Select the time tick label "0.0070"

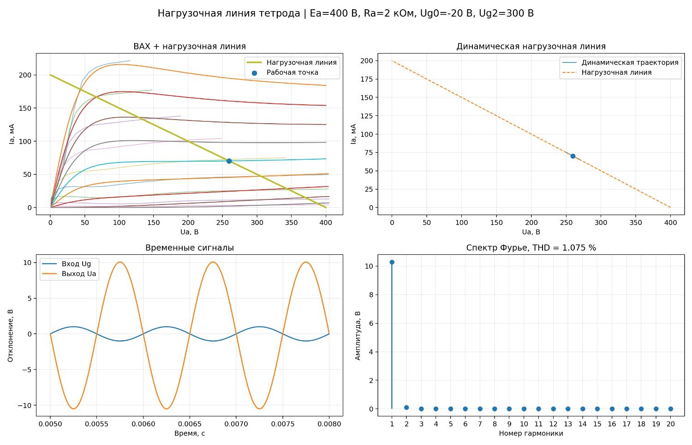[x=236, y=424]
